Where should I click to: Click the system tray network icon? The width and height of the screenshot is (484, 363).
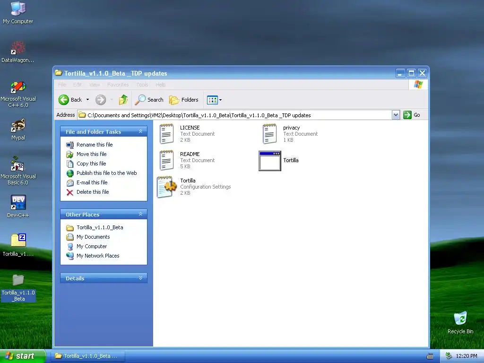[x=449, y=356]
